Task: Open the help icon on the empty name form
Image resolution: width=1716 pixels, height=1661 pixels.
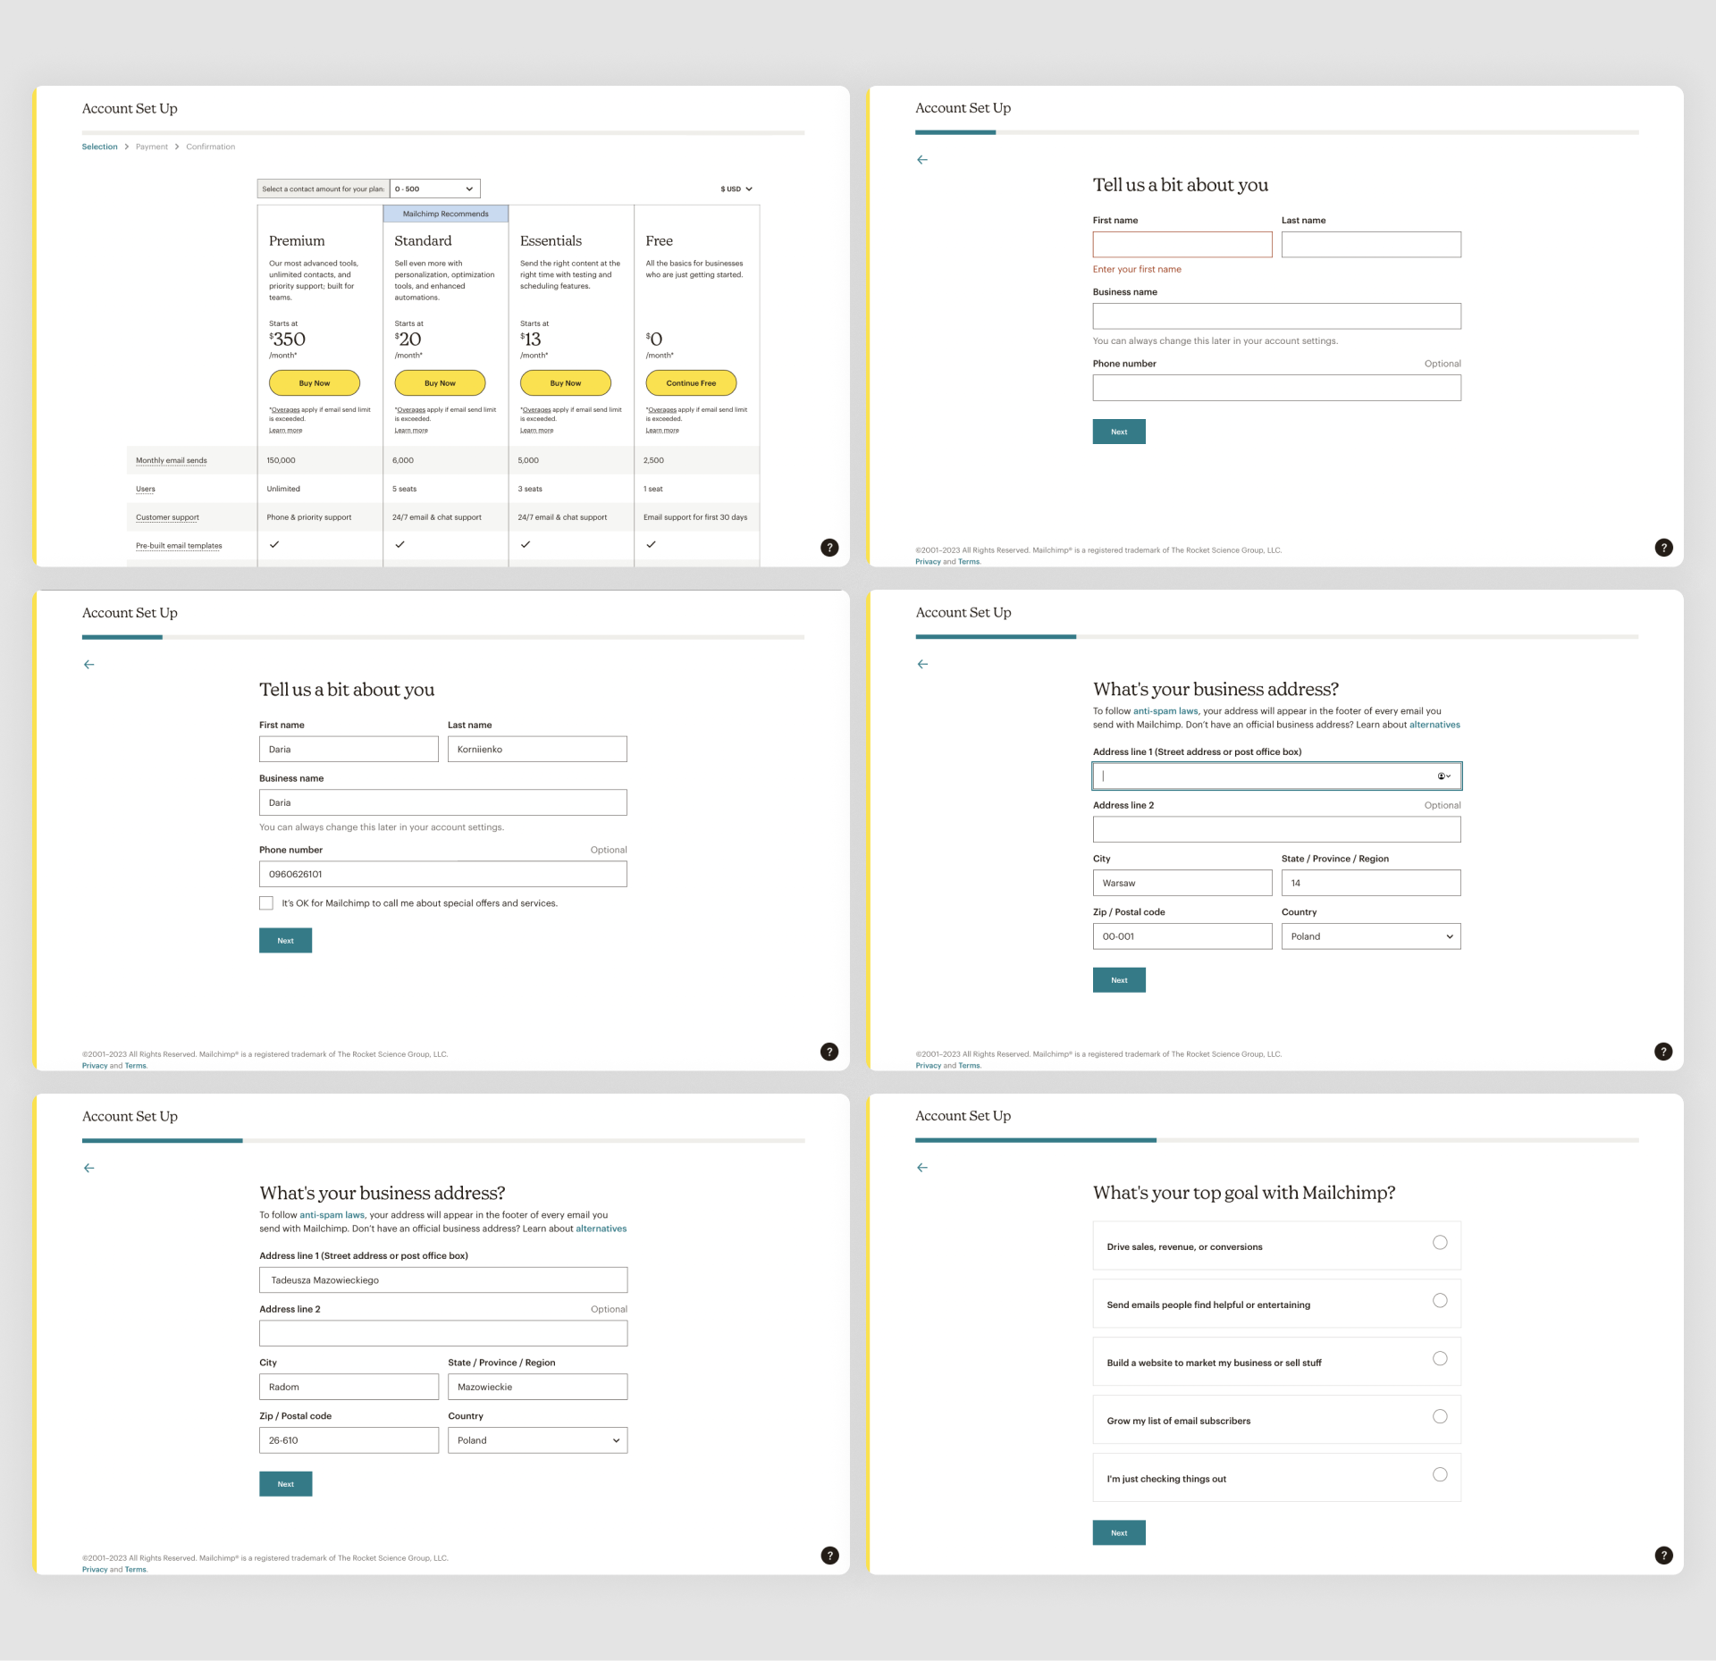Action: 1663,548
